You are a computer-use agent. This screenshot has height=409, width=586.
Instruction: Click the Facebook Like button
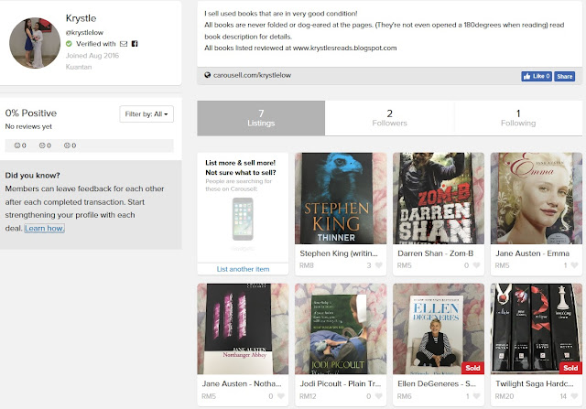(537, 76)
